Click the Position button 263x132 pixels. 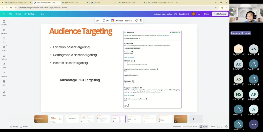[x=128, y=21]
